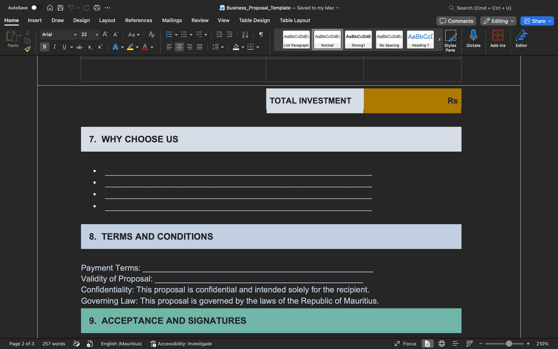Open the Insert tab
The width and height of the screenshot is (558, 349).
tap(35, 20)
